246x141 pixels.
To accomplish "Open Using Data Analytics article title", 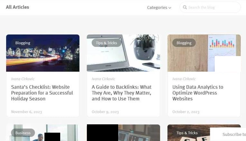I will tap(198, 93).
